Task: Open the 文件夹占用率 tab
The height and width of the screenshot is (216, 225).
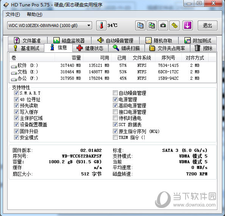Action: click(167, 48)
